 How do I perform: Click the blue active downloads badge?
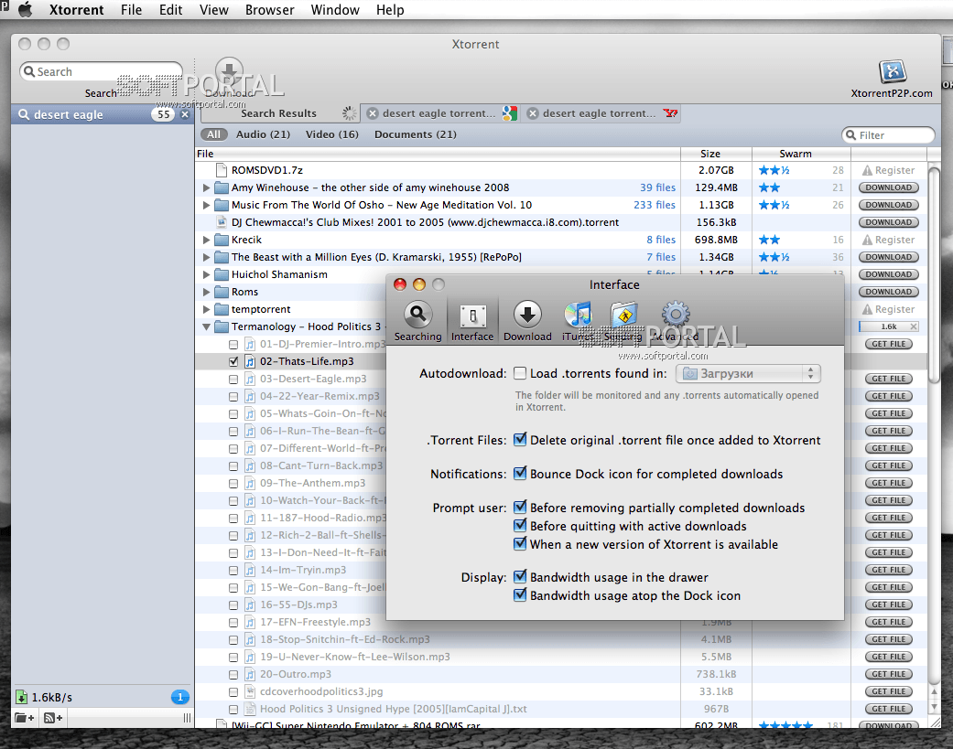point(179,697)
